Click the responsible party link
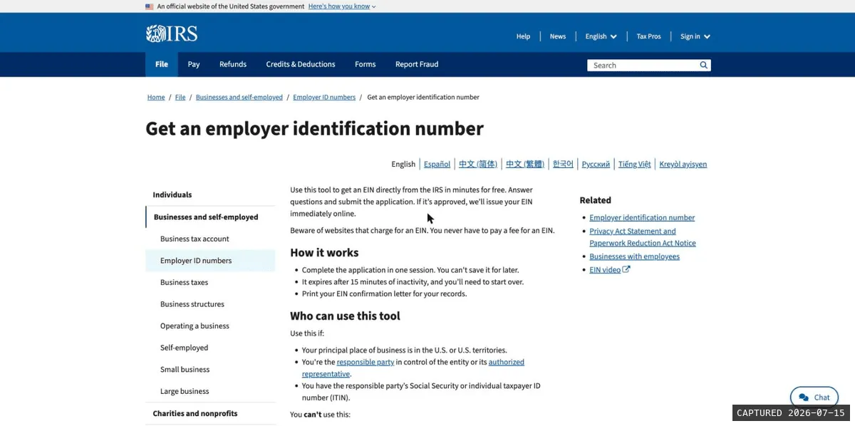 [366, 362]
